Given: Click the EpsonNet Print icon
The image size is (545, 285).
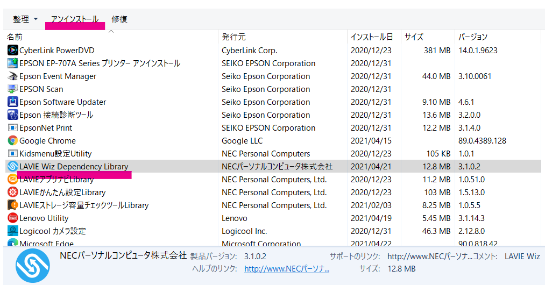Looking at the screenshot, I should pyautogui.click(x=12, y=127).
